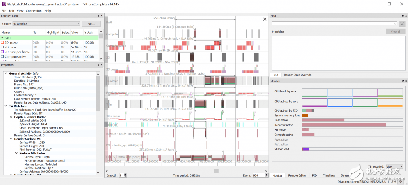Close the Properties panel
Viewport: 408px width, 185px height.
(102, 65)
